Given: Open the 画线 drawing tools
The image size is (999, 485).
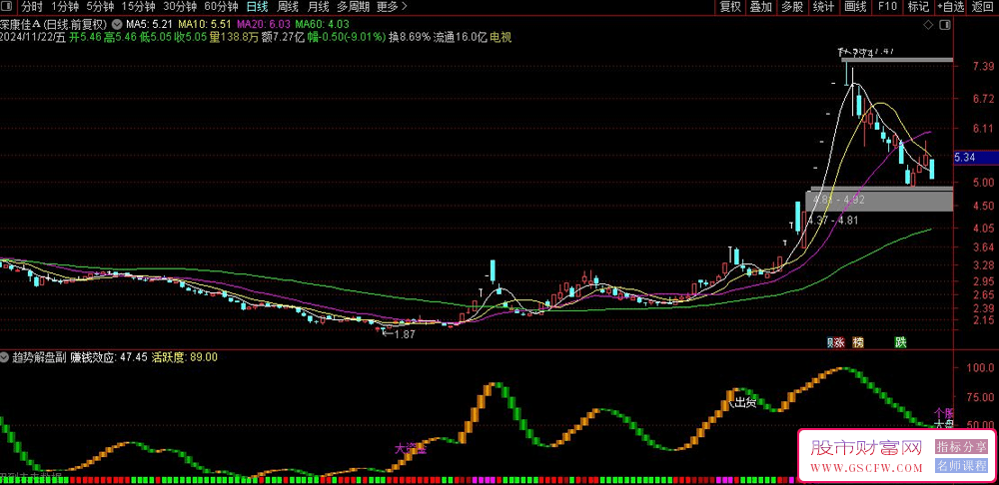Looking at the screenshot, I should pos(855,7).
